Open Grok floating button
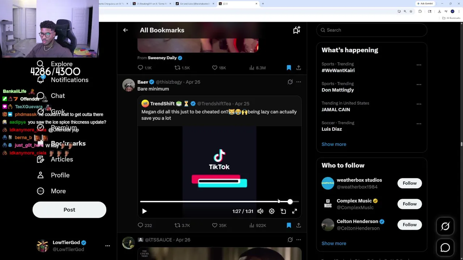The width and height of the screenshot is (463, 260). pos(445,226)
